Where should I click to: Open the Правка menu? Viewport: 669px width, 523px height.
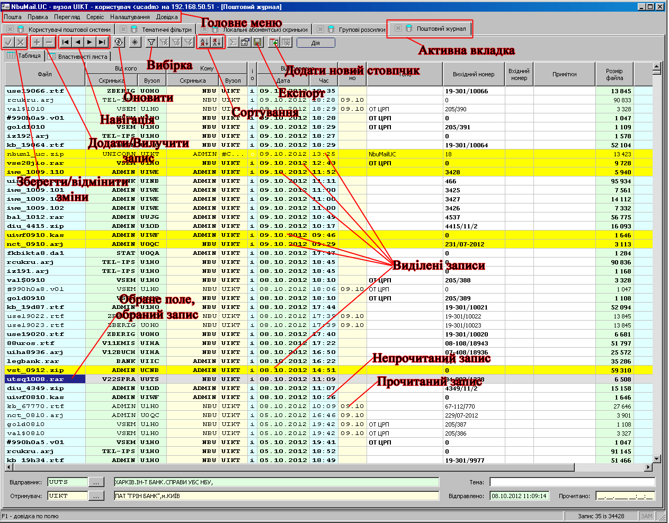pos(38,17)
